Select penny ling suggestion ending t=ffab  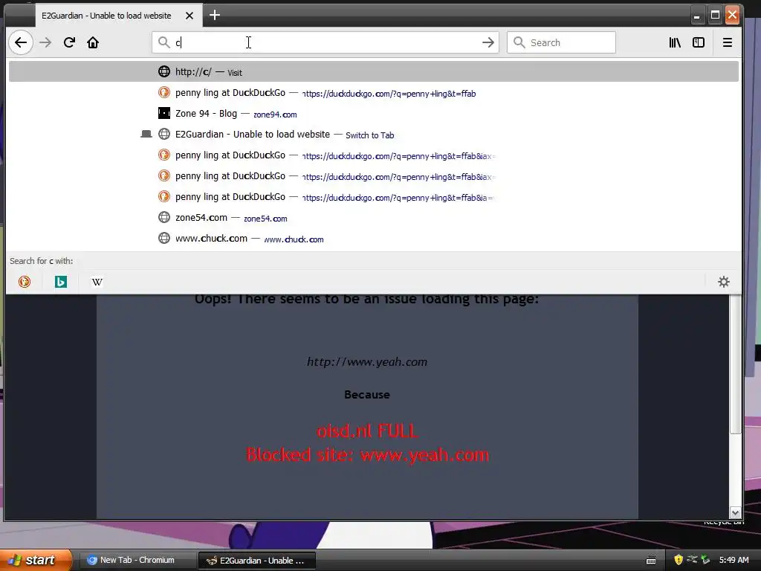374,93
